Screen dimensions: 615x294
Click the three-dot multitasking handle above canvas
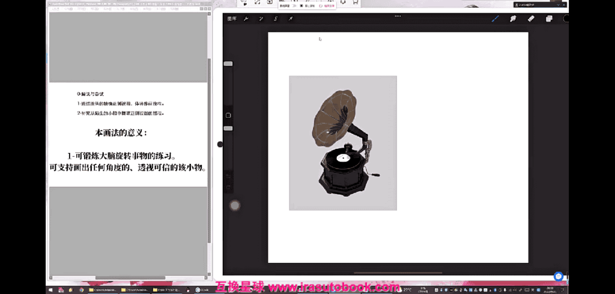(398, 16)
